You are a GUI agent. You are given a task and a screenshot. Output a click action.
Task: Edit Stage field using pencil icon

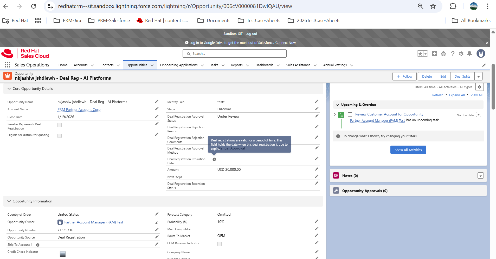317,109
